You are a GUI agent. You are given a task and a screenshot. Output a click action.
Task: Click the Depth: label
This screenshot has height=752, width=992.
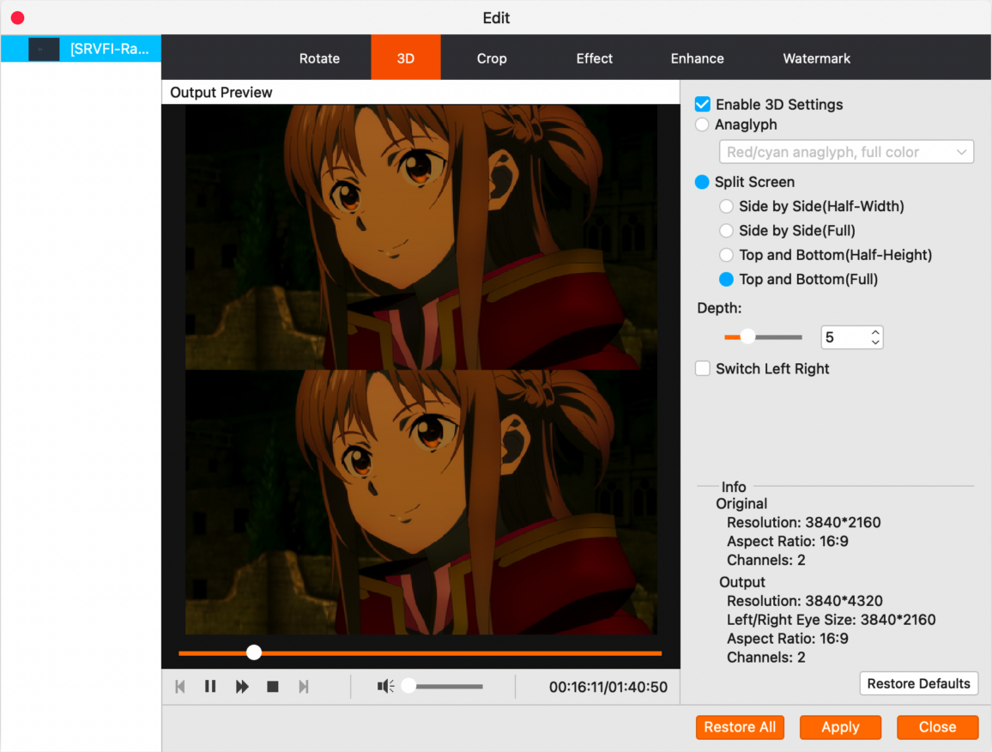coord(719,308)
